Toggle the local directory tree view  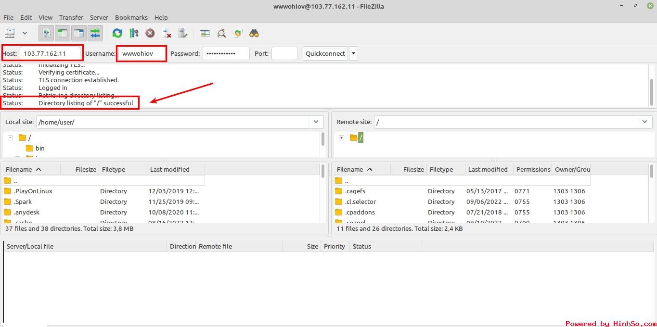coord(63,33)
